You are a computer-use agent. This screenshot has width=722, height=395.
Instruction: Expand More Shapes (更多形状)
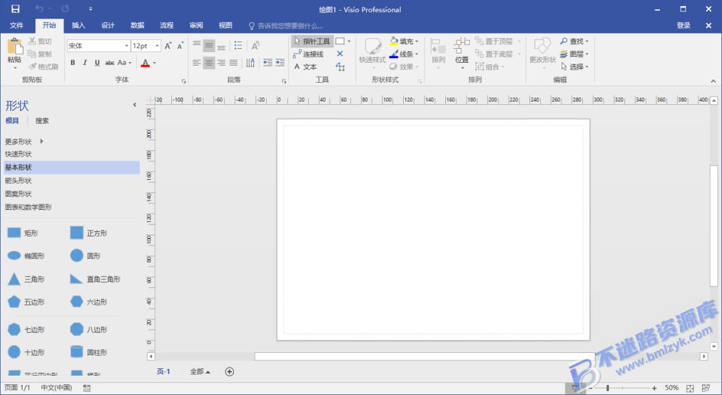[x=25, y=141]
